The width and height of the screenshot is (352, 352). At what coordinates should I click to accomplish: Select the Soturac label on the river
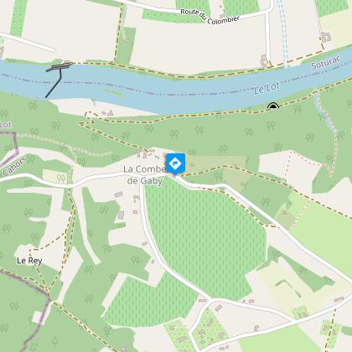(326, 62)
